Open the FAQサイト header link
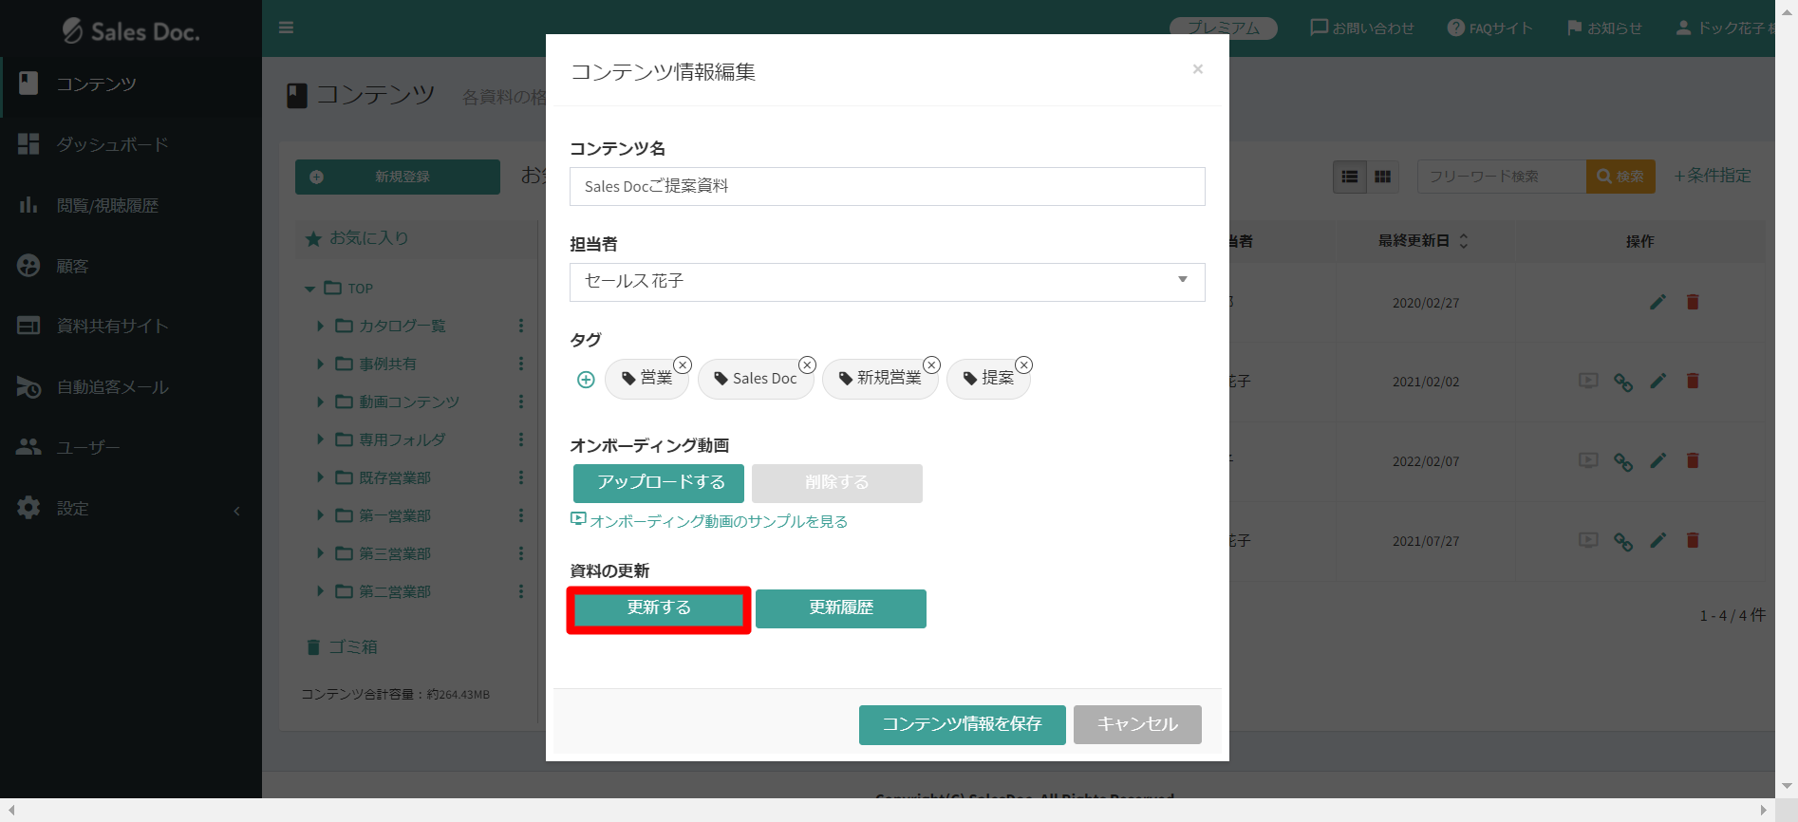 tap(1489, 28)
